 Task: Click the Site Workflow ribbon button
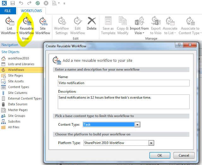(43, 26)
